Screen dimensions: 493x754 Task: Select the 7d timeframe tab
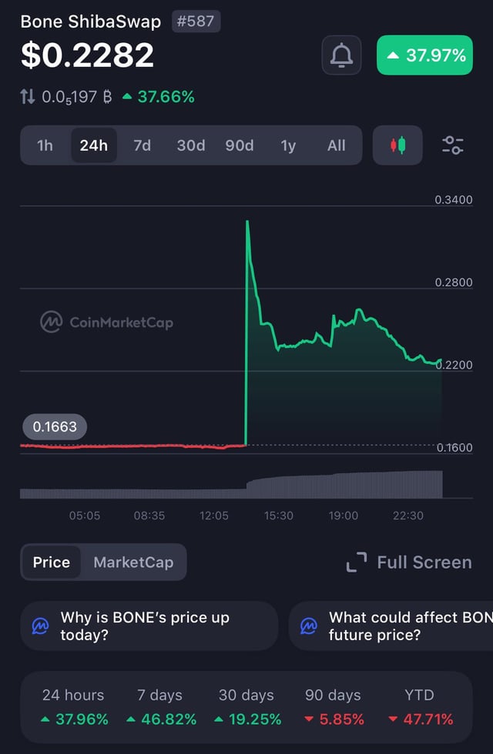coord(143,145)
